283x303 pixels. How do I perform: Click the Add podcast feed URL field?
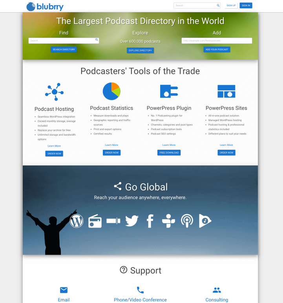[x=217, y=40]
